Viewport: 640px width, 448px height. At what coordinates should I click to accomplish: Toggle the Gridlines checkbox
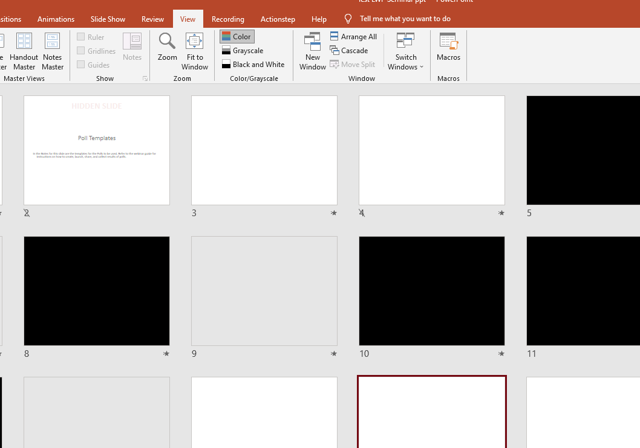[81, 51]
